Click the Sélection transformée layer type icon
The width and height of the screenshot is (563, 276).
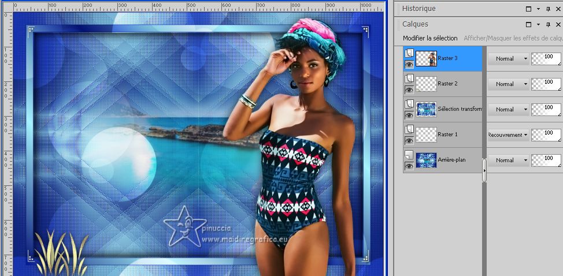tap(409, 104)
